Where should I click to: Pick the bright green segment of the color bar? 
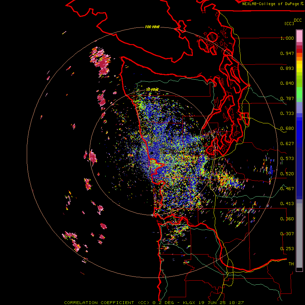pos(299,93)
